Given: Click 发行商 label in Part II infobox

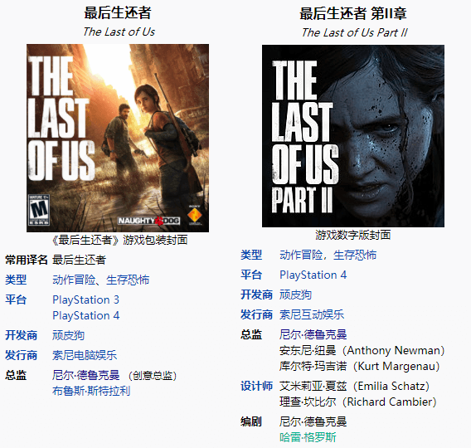Looking at the screenshot, I should pyautogui.click(x=256, y=314).
